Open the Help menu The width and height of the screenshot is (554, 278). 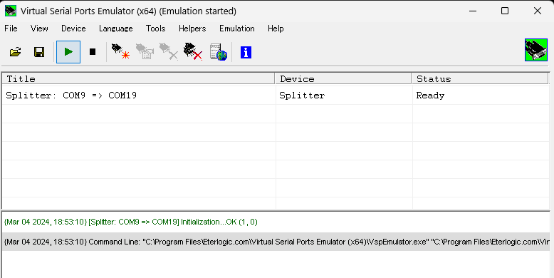click(276, 29)
